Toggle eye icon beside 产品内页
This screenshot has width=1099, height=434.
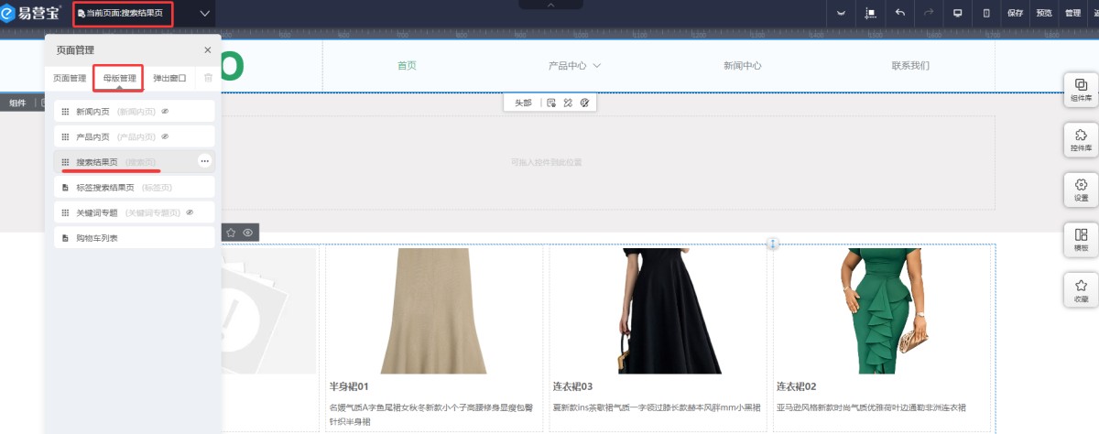[165, 136]
